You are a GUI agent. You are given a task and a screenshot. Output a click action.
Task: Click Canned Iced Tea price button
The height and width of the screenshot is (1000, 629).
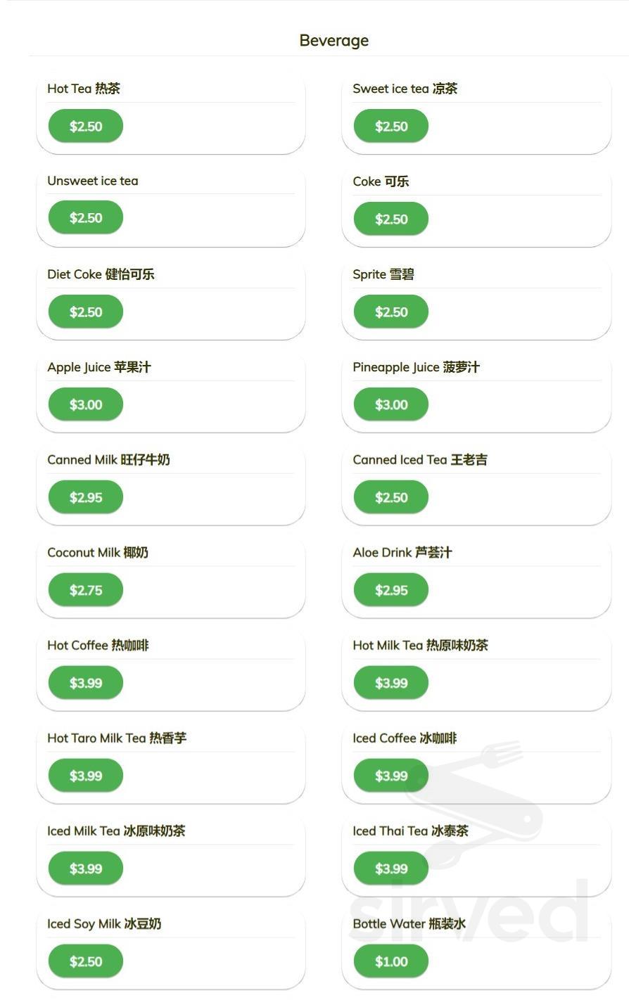pyautogui.click(x=391, y=498)
